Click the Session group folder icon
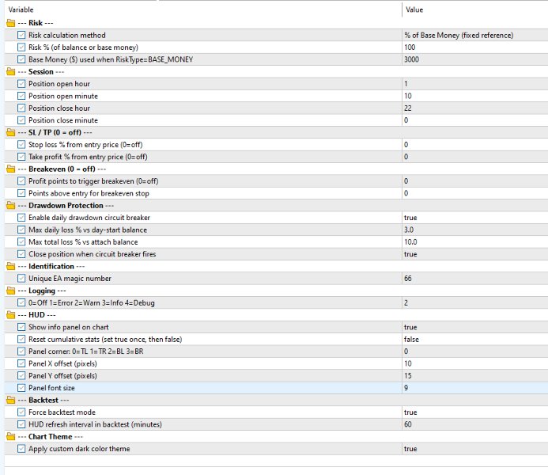Viewport: 548px width, 475px height. point(10,71)
